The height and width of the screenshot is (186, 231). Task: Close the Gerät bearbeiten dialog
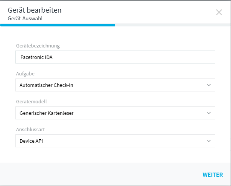(x=219, y=12)
